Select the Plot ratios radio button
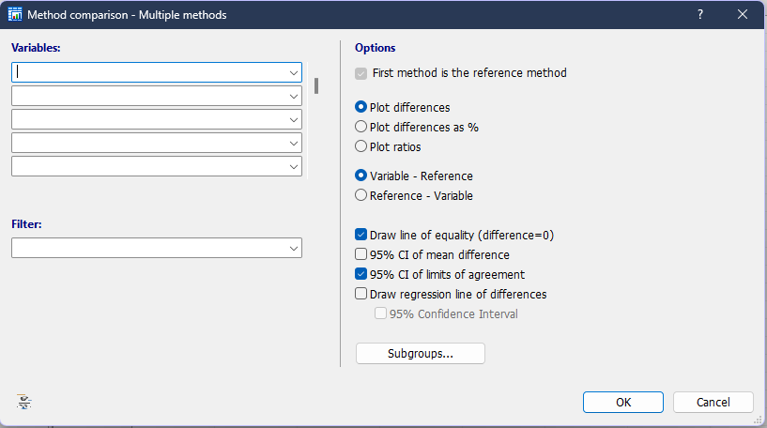Screen dimensions: 767x428 [x=361, y=146]
